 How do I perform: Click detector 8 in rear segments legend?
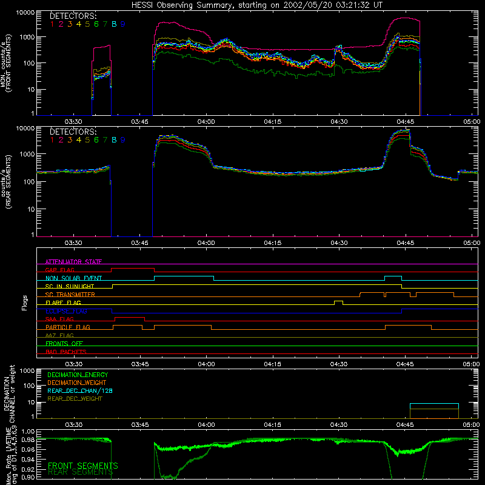pyautogui.click(x=114, y=140)
